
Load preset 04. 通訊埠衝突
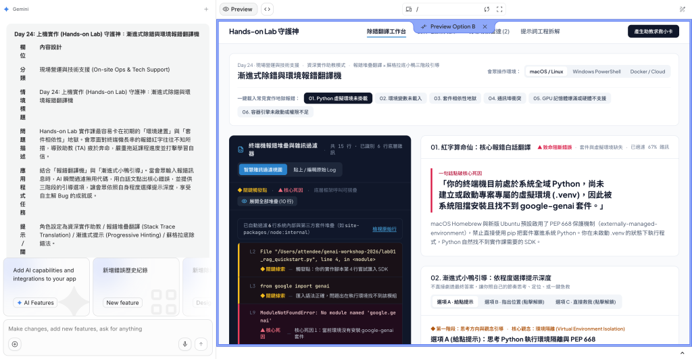coord(504,99)
